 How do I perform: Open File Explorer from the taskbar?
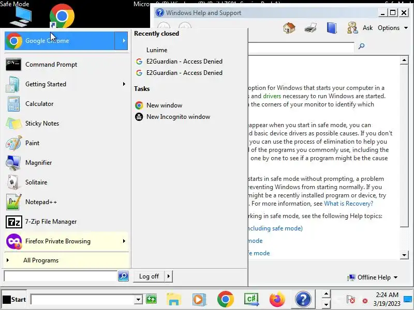173,300
